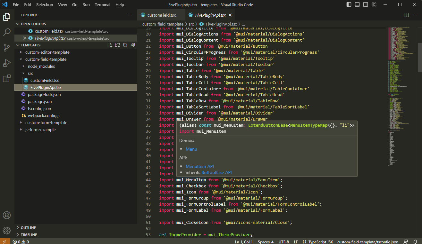The image size is (422, 244).
Task: Click the Explorer more actions ellipsis
Action: tap(130, 15)
